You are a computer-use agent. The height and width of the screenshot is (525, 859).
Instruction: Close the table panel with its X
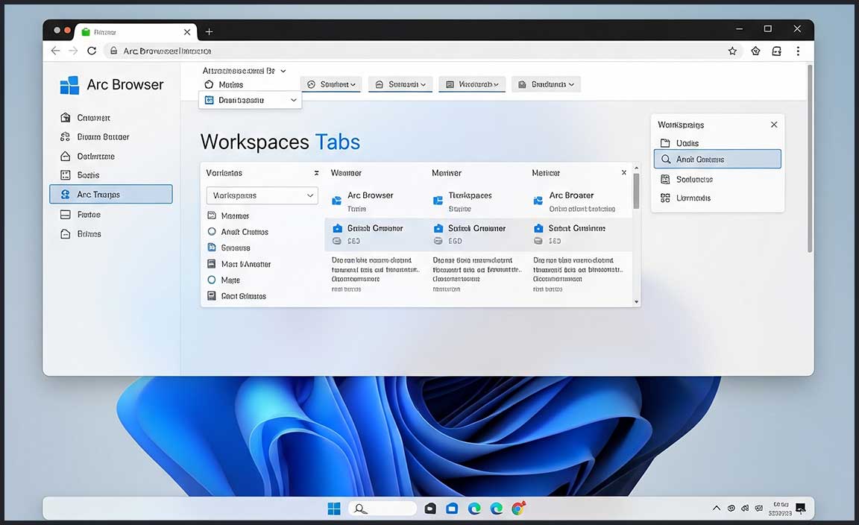624,172
